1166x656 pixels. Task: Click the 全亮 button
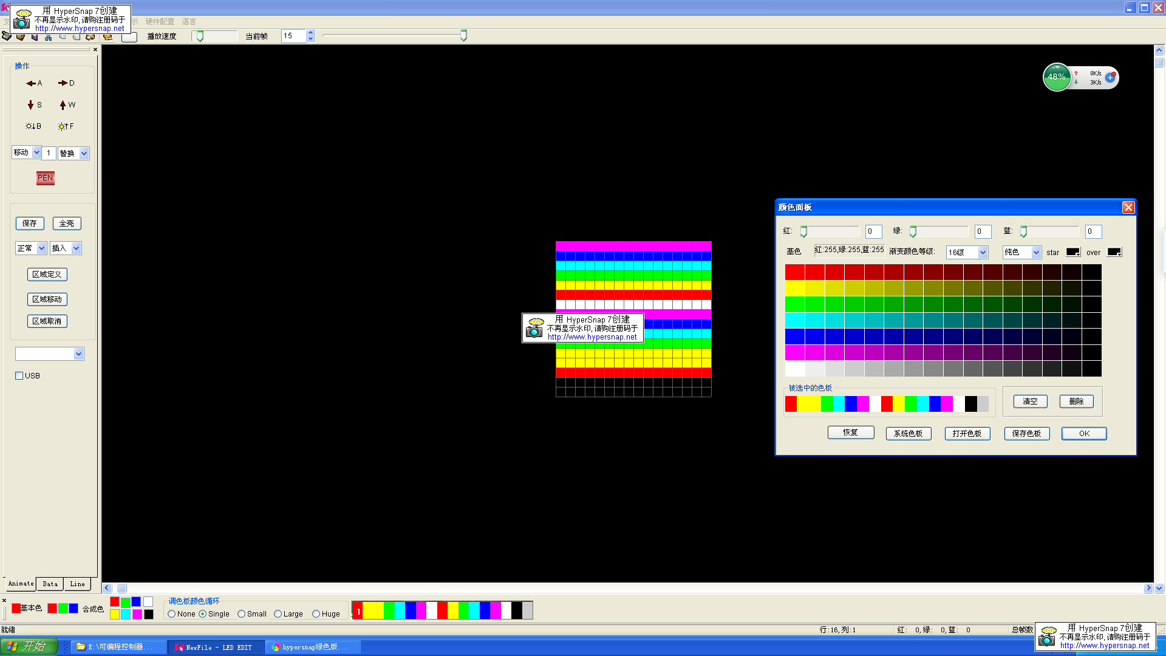point(67,224)
